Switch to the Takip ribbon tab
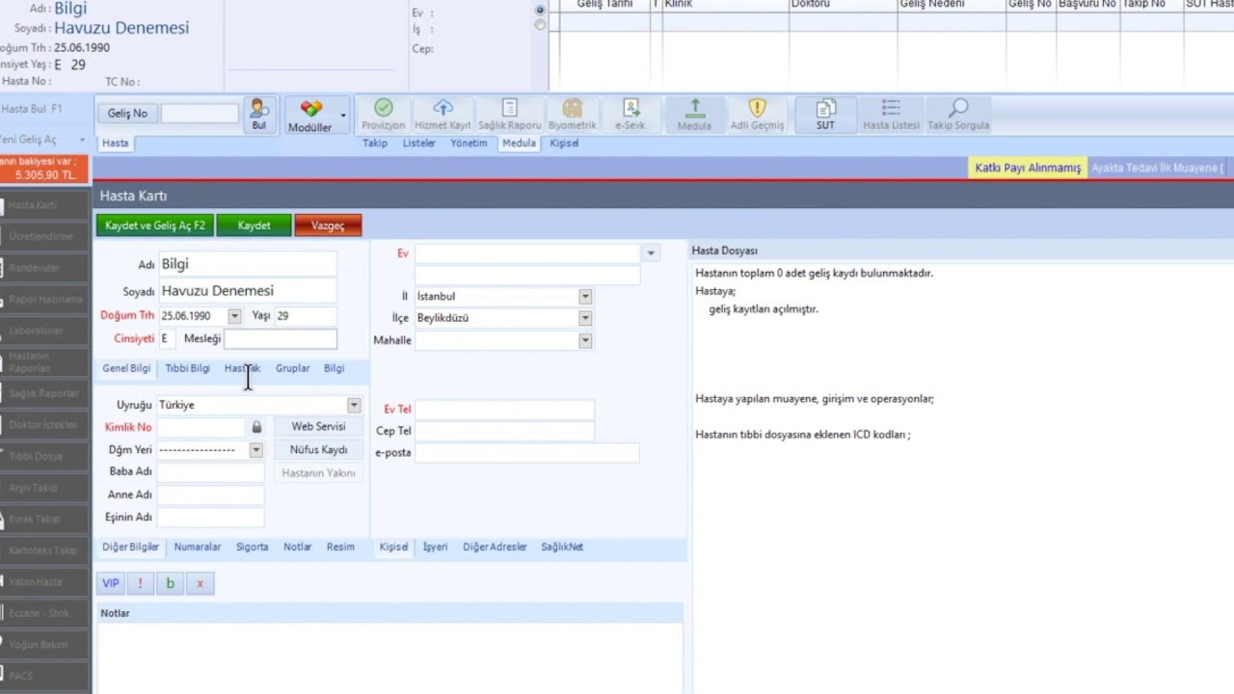This screenshot has width=1234, height=694. click(x=375, y=144)
